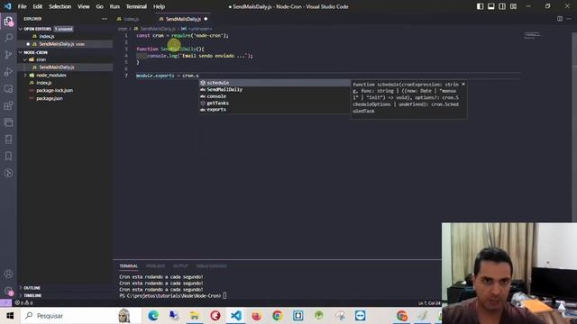Viewport: 577px width, 324px height.
Task: Open the Run and Debug view
Action: [8, 72]
